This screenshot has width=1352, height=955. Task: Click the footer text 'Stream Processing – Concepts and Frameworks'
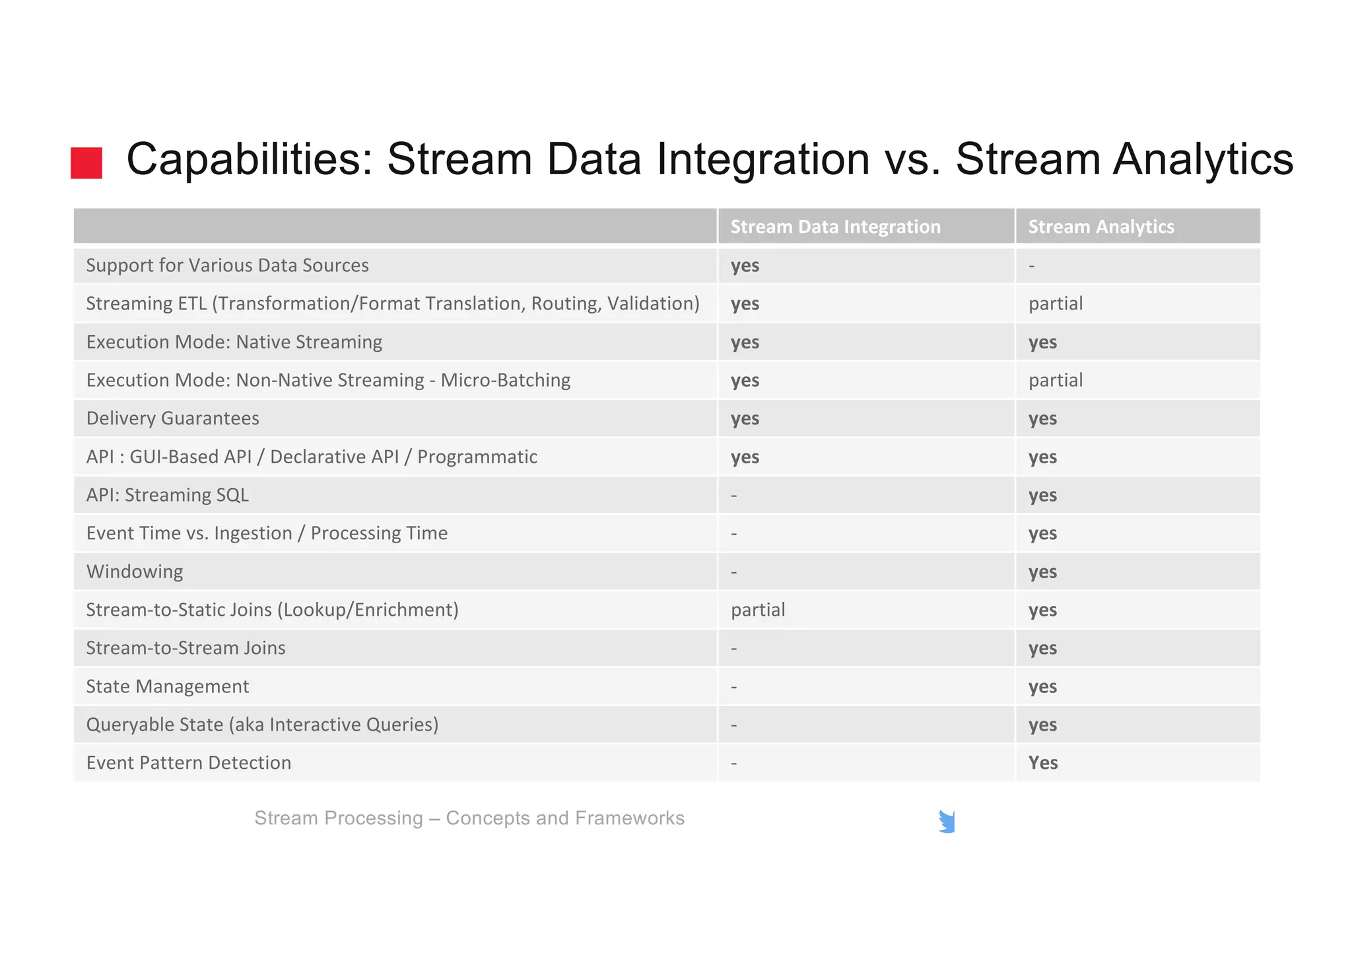coord(469,818)
